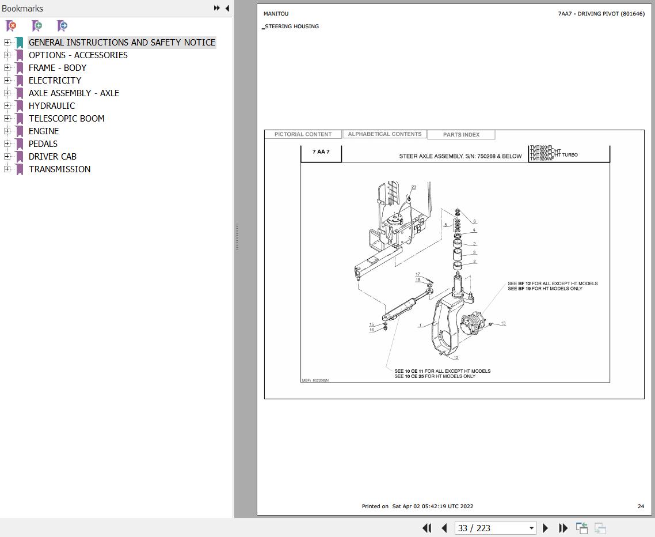The width and height of the screenshot is (655, 537).
Task: Go to bookmark destination via blue arrow icon
Action: [x=62, y=26]
